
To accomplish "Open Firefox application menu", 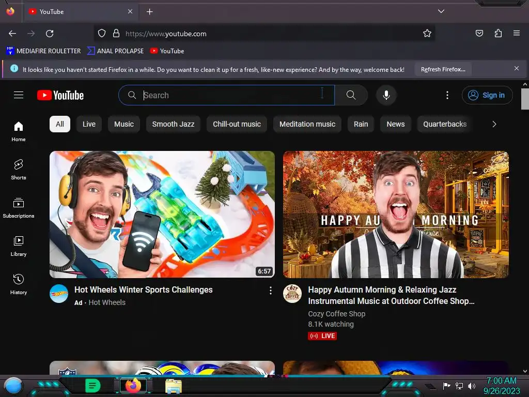I will click(517, 33).
